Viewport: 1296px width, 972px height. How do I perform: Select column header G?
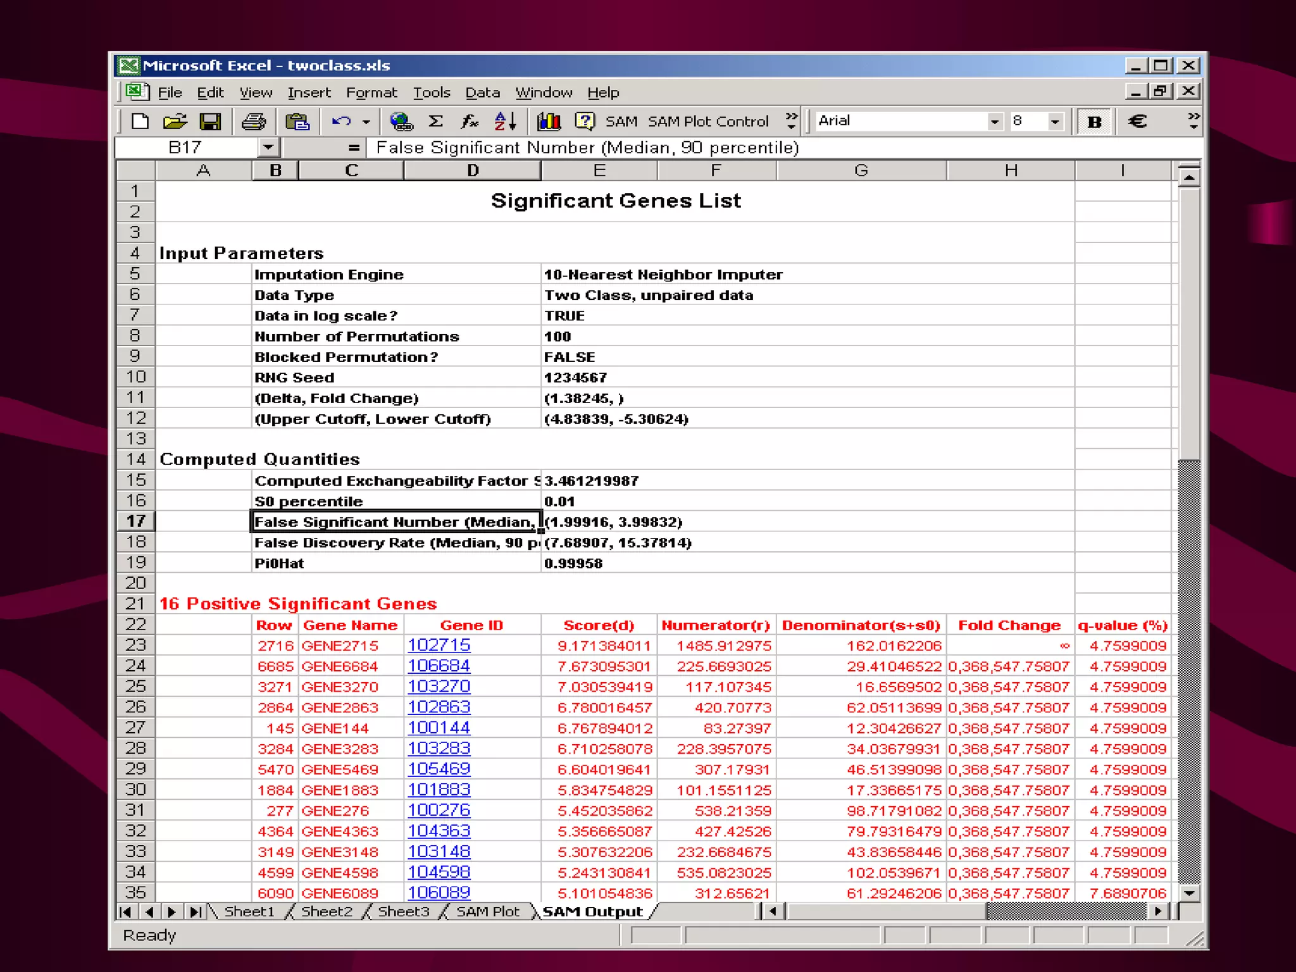coord(861,170)
